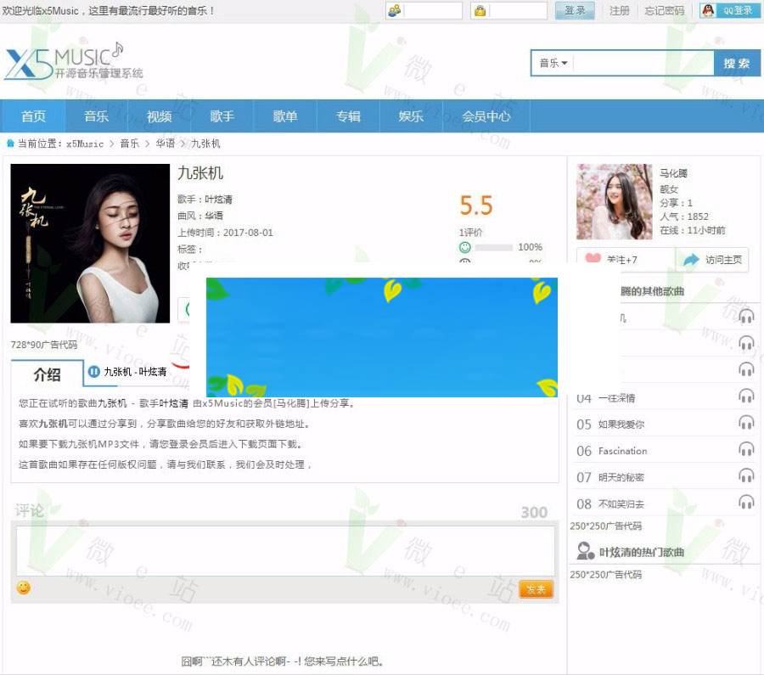Open the 音乐 search category dropdown

[x=551, y=62]
